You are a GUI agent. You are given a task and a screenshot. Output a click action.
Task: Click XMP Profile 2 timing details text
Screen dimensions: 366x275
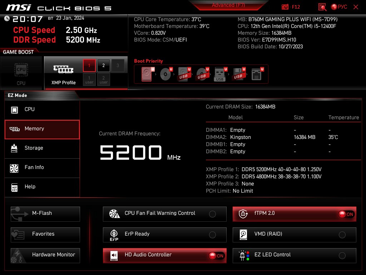coord(282,177)
